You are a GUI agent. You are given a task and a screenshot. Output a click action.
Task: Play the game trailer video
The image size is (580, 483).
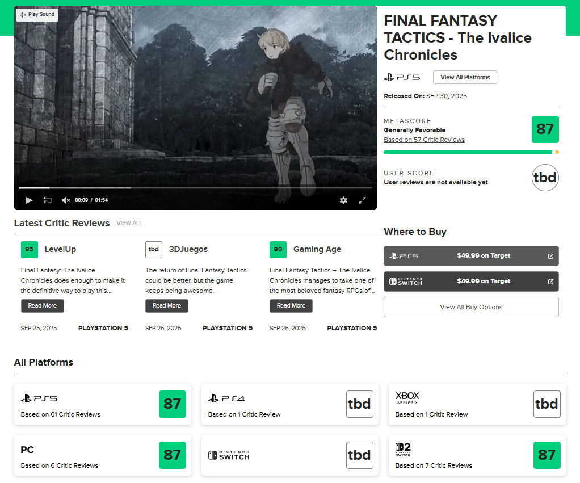point(29,200)
